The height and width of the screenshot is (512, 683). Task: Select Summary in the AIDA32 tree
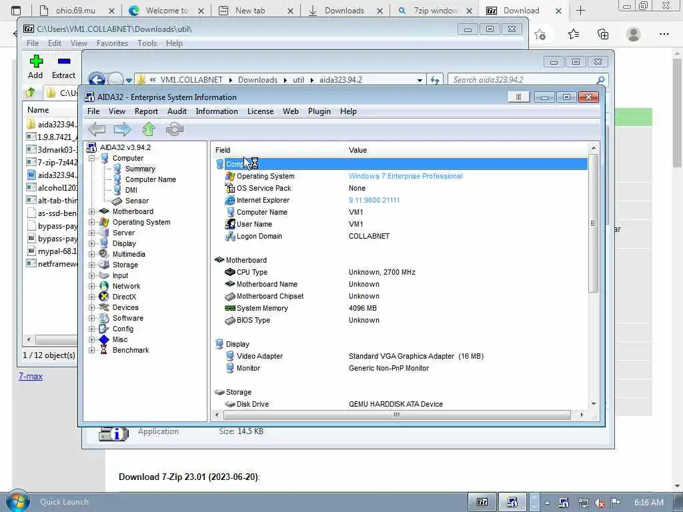[140, 169]
